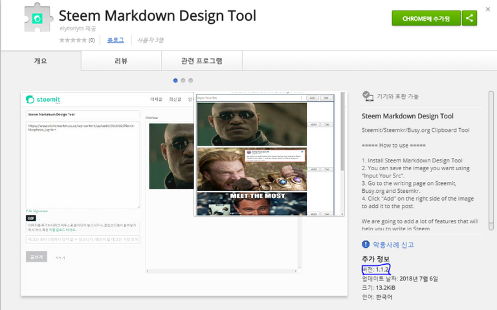
Task: Click the circled version 1.1.2 text
Action: (376, 269)
